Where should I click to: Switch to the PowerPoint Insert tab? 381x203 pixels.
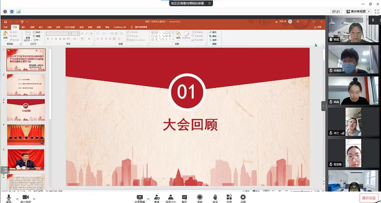coord(24,27)
